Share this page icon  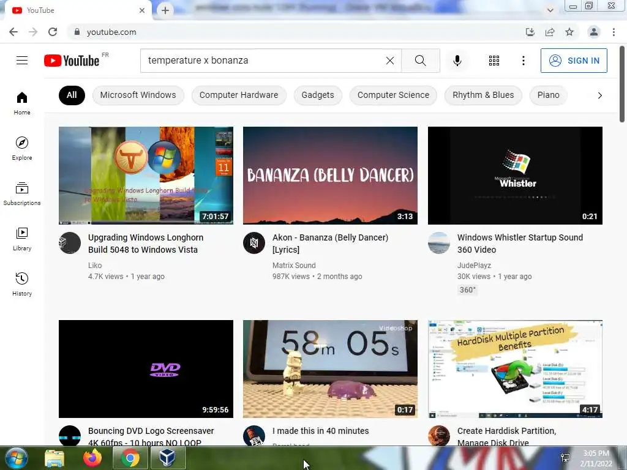click(550, 32)
